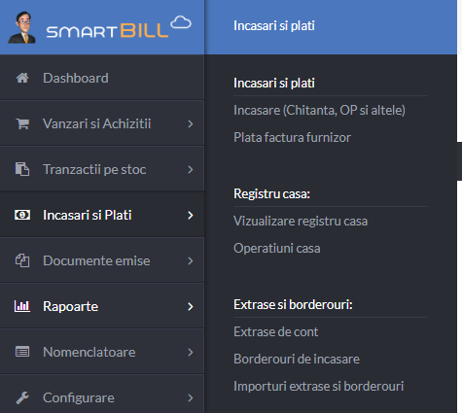Viewport: 462px width, 413px height.
Task: Go to Extrase de cont
Action: (276, 331)
